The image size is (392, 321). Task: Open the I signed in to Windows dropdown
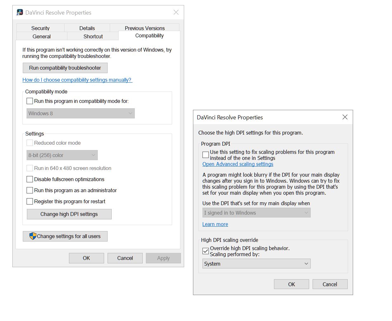[x=256, y=213]
